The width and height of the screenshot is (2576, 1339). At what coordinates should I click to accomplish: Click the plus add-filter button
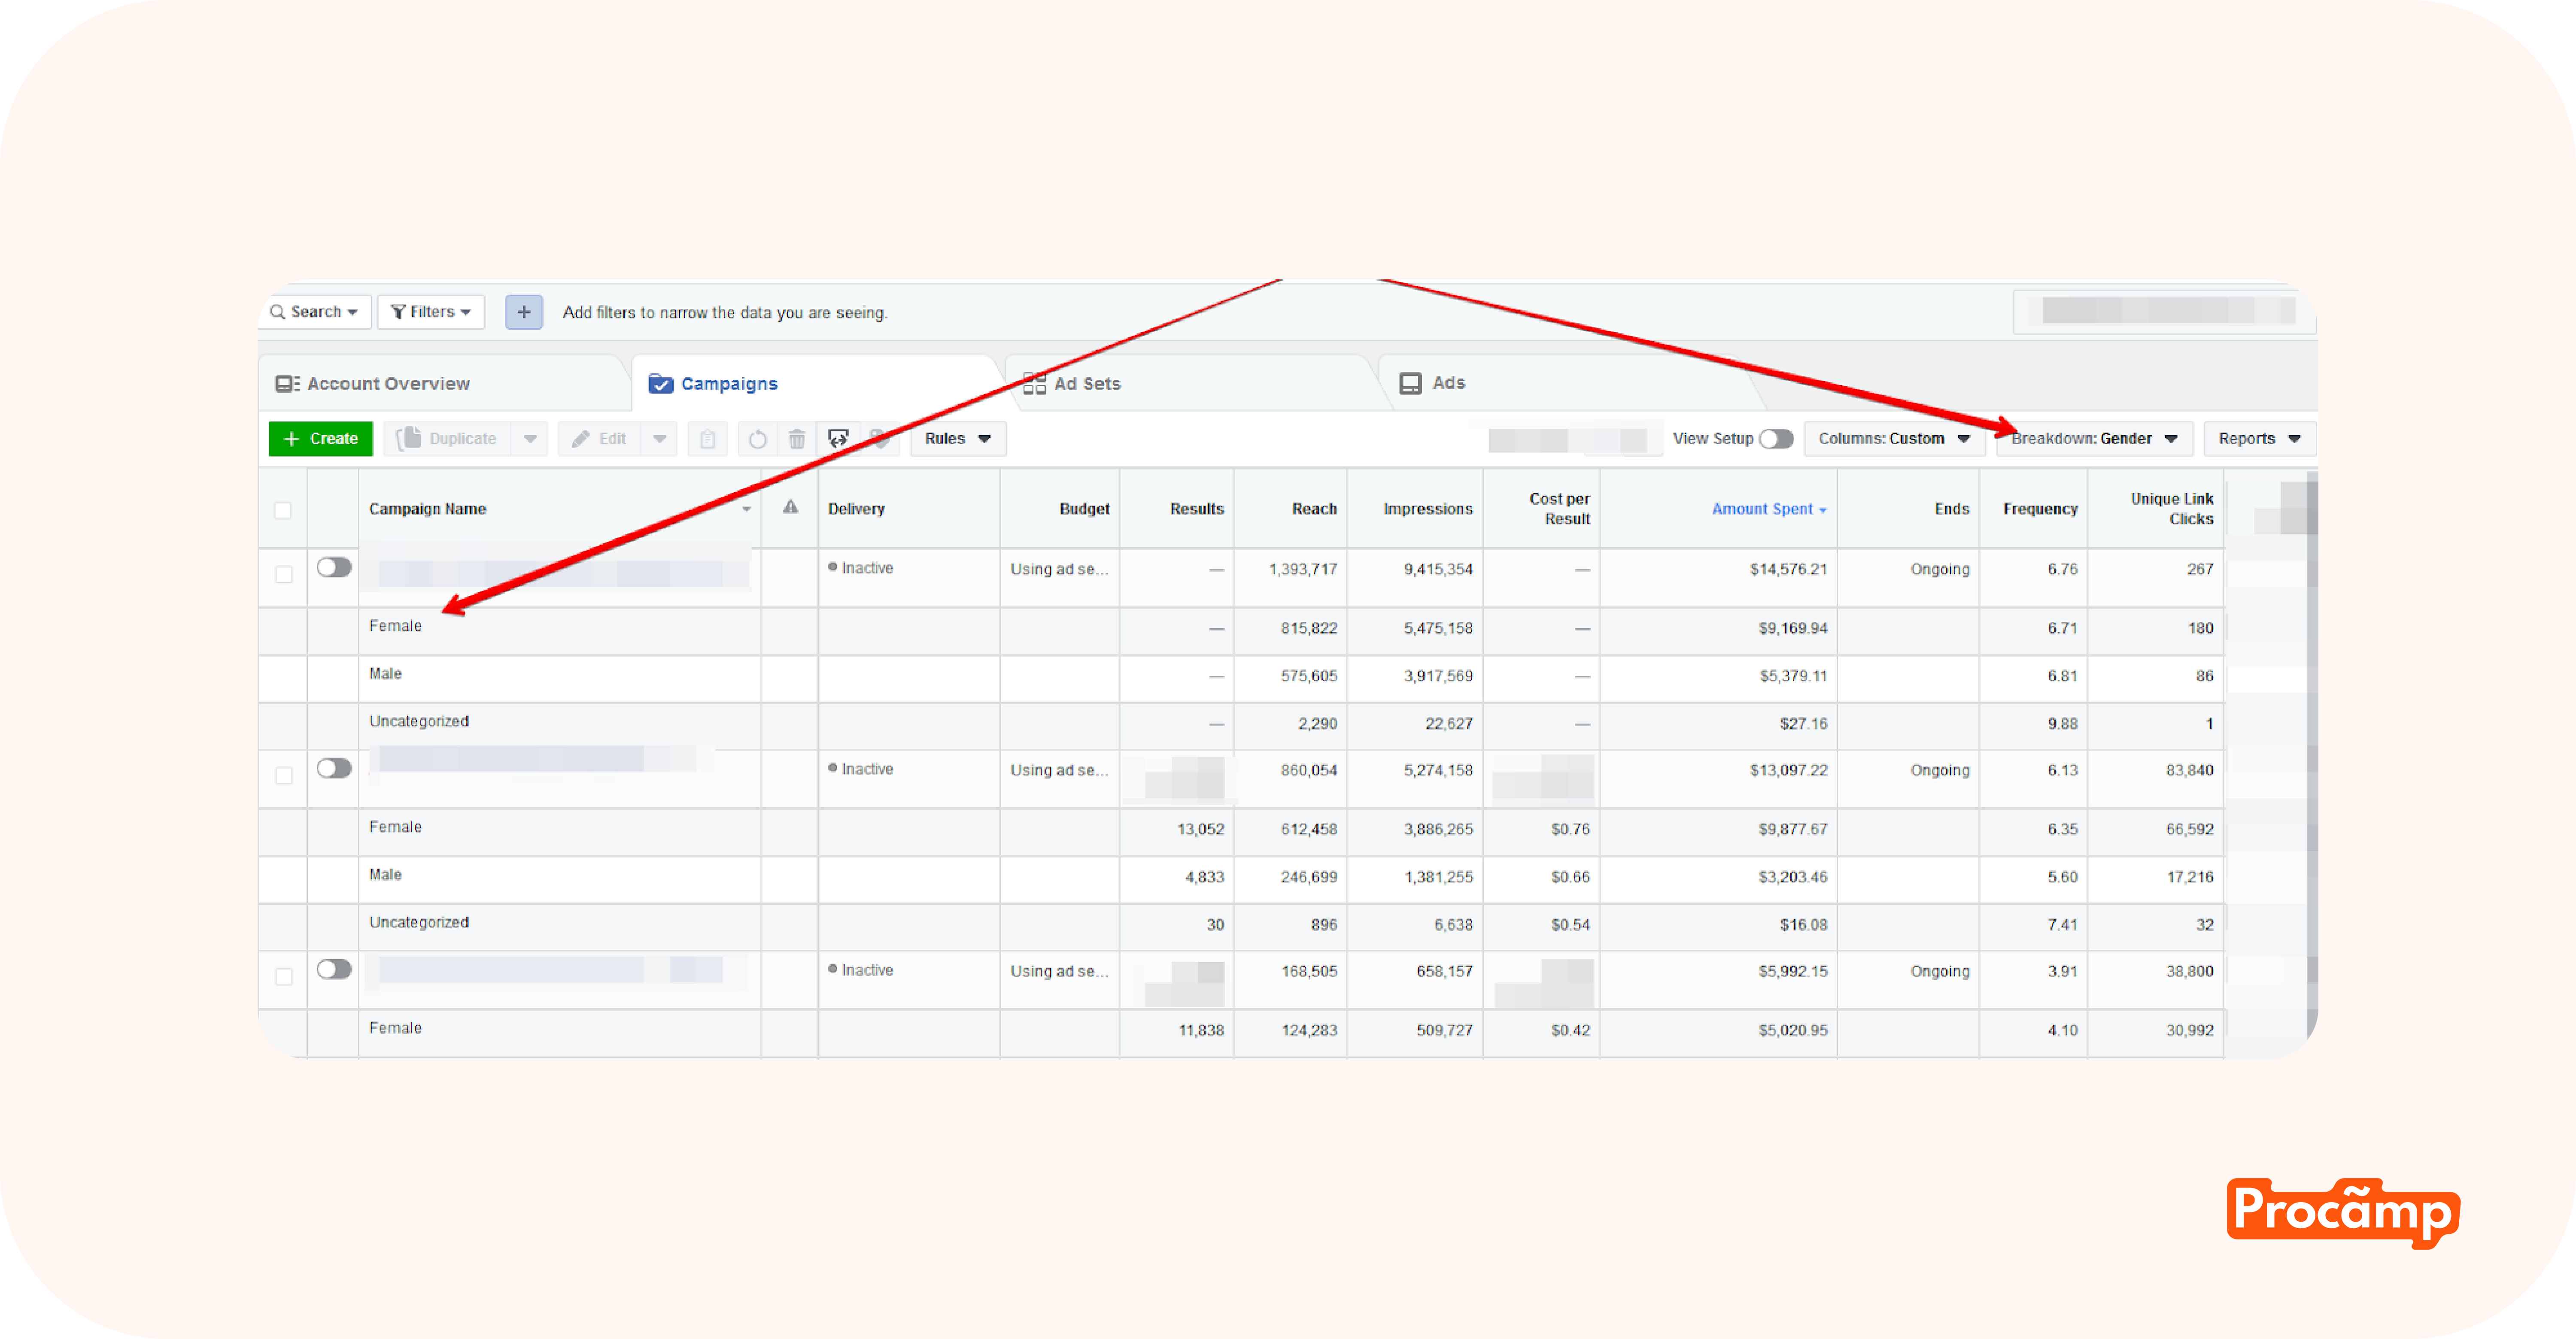pyautogui.click(x=523, y=312)
